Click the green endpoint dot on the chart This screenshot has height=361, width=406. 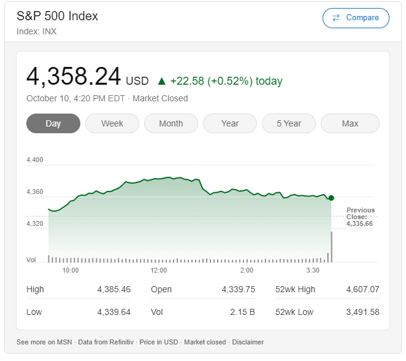point(331,198)
